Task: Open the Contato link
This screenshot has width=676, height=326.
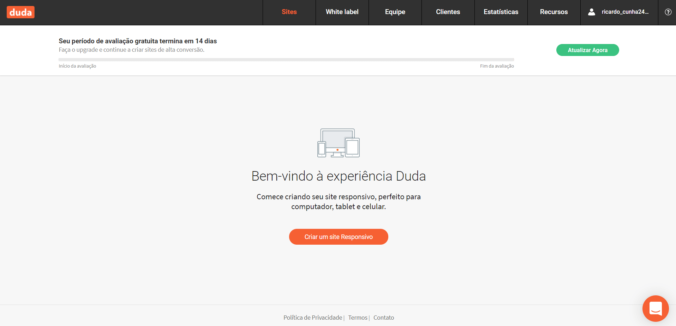Action: point(384,318)
